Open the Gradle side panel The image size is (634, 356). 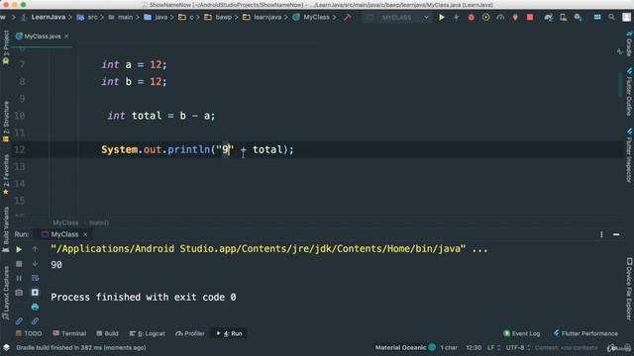click(x=629, y=44)
